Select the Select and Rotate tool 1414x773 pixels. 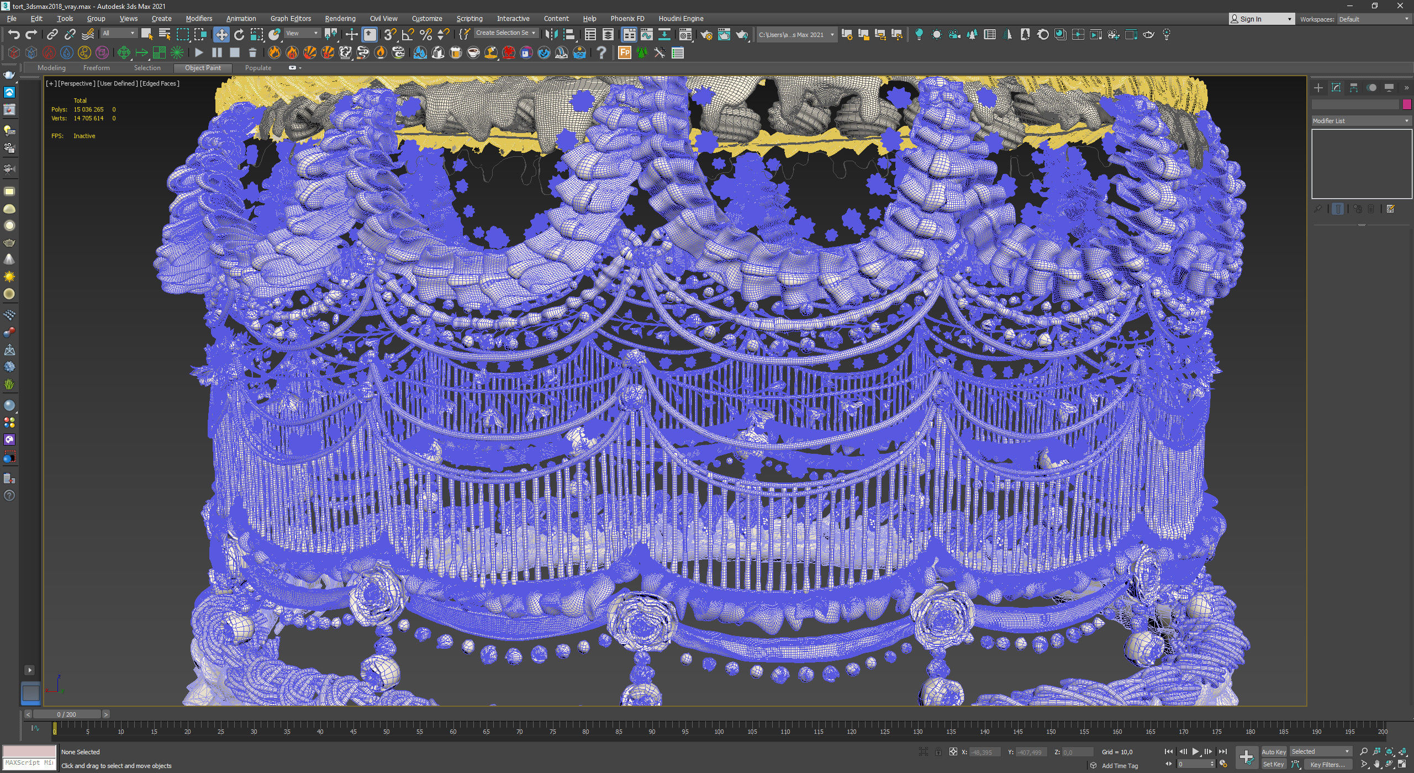tap(239, 35)
